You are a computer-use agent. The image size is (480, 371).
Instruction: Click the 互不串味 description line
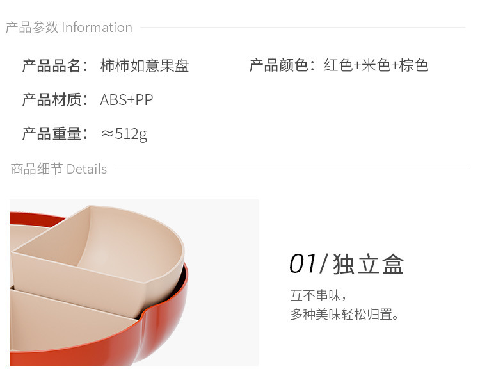coord(318,295)
